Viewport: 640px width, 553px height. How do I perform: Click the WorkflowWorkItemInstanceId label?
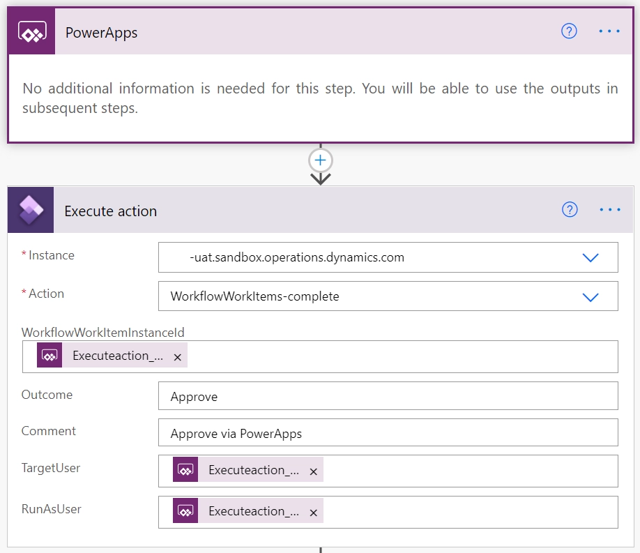(x=103, y=333)
